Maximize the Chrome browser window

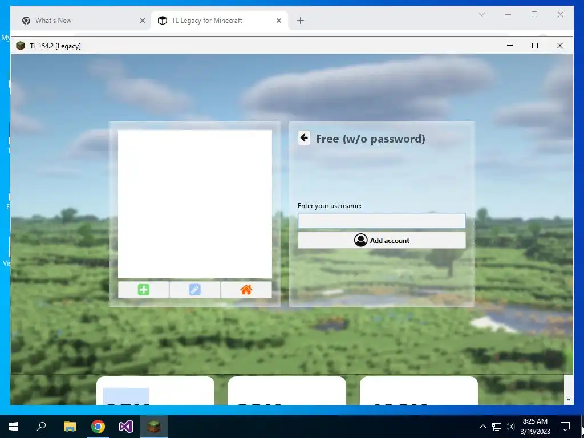point(534,14)
